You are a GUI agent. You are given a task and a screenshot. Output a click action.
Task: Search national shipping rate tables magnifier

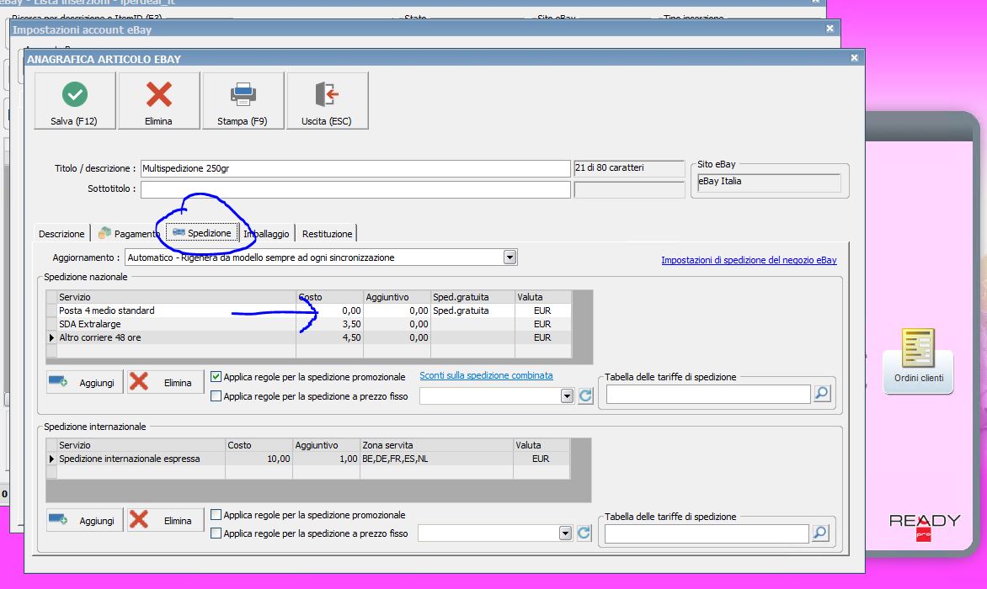point(822,394)
